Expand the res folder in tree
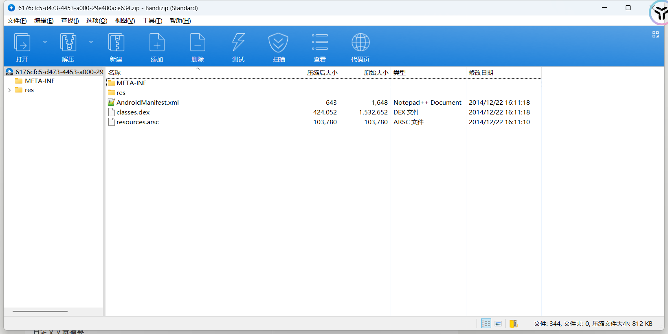This screenshot has width=668, height=334. (x=9, y=90)
